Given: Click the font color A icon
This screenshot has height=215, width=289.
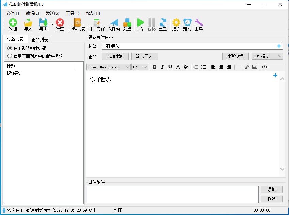Looking at the screenshot, I should pyautogui.click(x=178, y=67).
